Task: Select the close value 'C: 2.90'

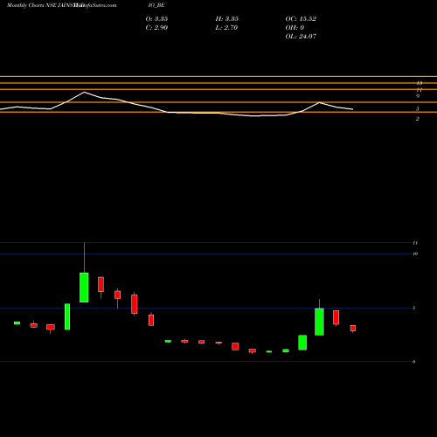Action: click(156, 27)
